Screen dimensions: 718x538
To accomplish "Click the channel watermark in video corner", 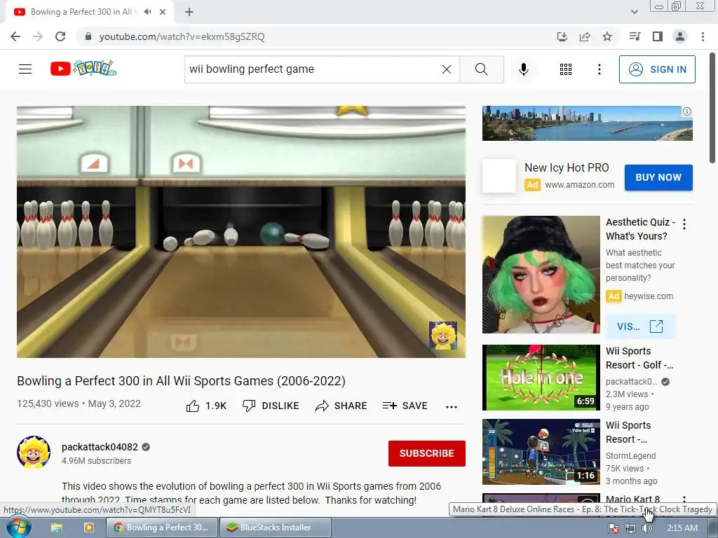I will tap(443, 336).
